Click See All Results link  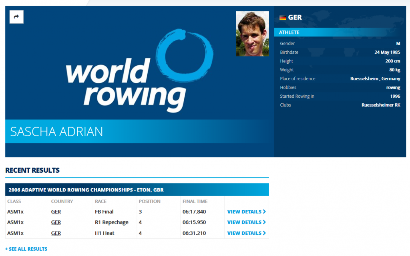(26, 249)
